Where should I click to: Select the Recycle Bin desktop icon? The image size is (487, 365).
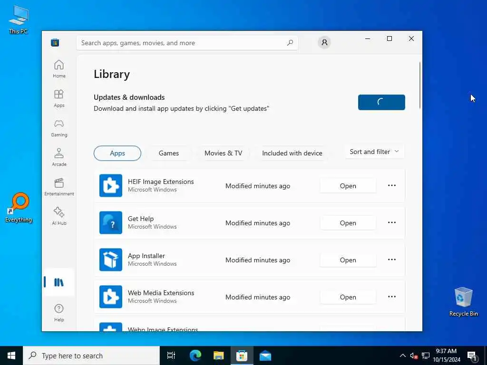click(x=463, y=302)
